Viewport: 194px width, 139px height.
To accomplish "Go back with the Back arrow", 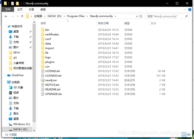I will tap(6, 16).
